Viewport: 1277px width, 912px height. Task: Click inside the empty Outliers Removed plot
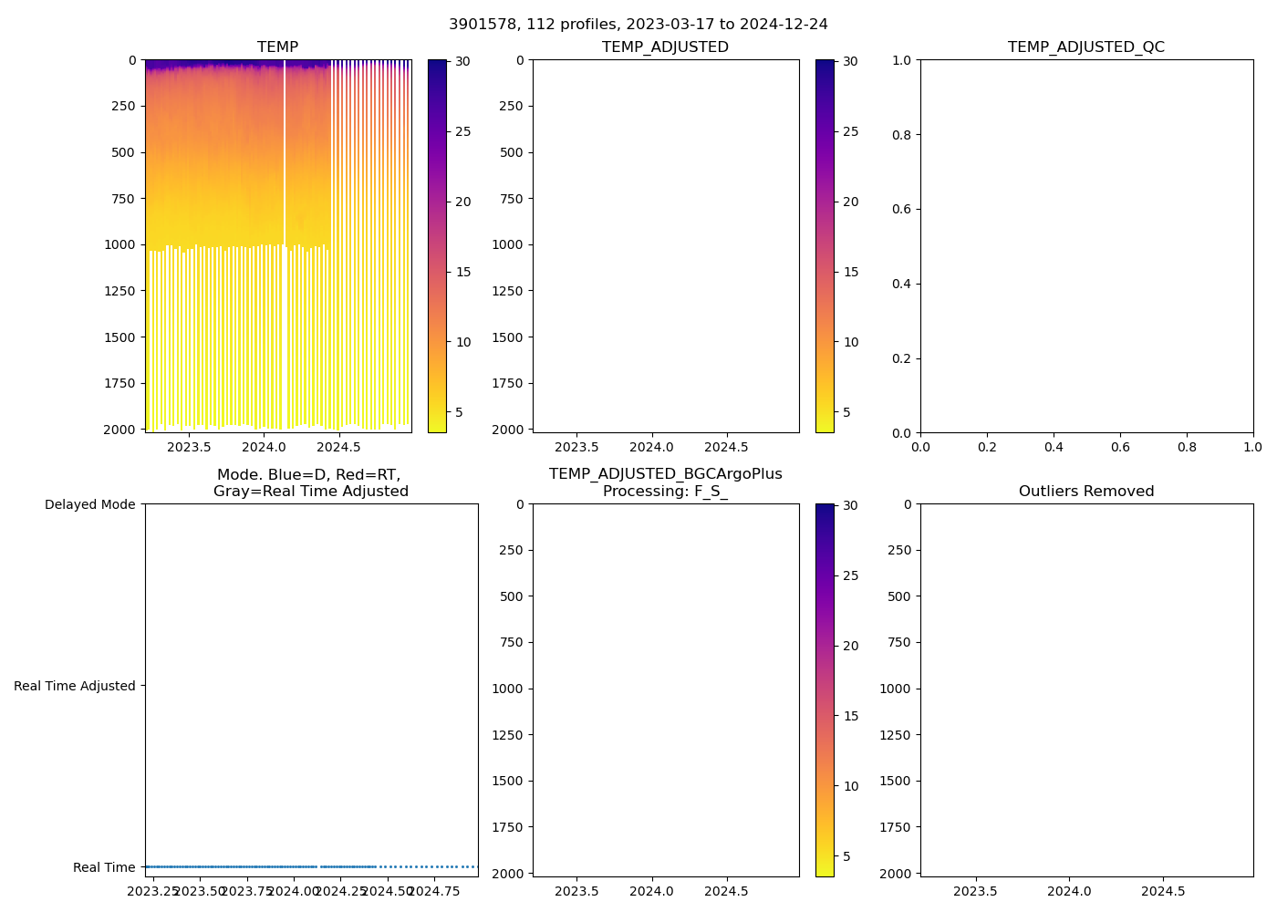point(1085,690)
